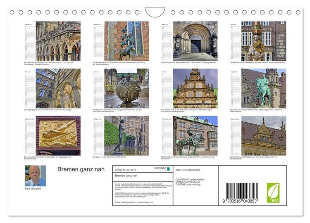Image resolution: width=310 pixels, height=223 pixels.
Task: Open the July golden gable photo
Action: (195, 88)
